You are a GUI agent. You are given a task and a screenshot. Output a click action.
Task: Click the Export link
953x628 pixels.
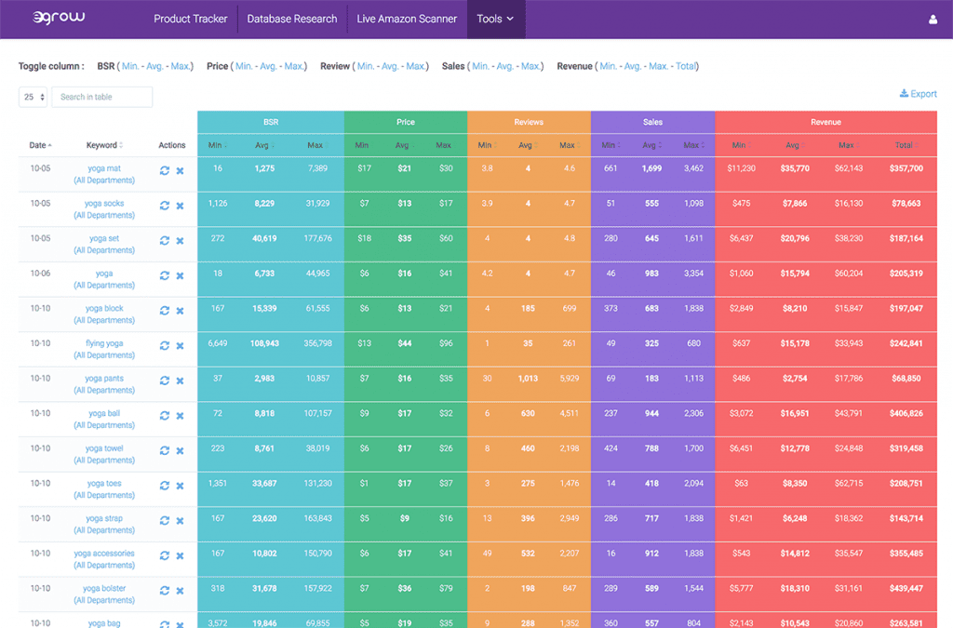click(x=918, y=94)
